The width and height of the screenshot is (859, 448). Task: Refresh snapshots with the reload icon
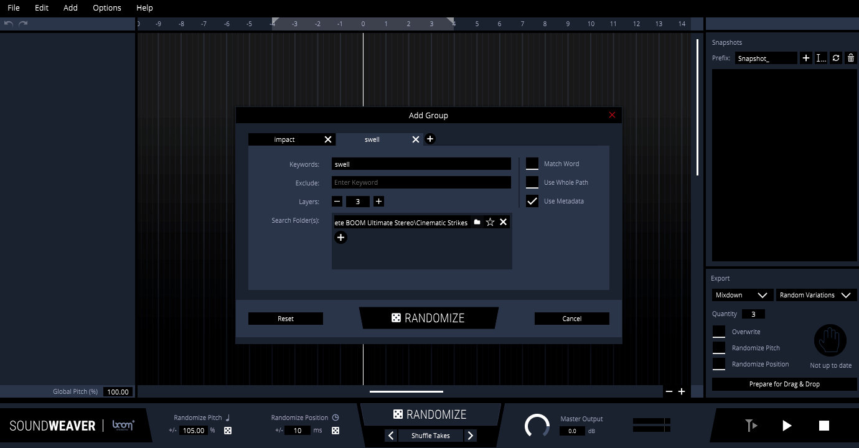tap(836, 58)
